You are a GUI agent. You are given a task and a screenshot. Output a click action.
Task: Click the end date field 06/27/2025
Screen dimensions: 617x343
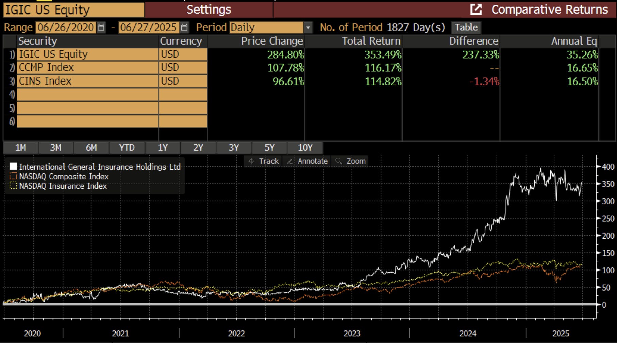coord(149,27)
